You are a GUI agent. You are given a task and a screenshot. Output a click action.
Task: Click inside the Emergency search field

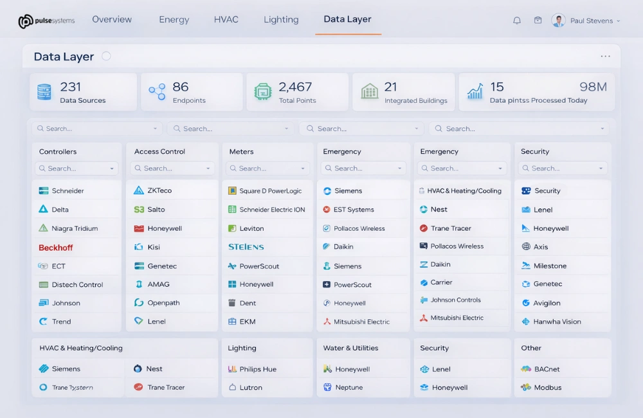pyautogui.click(x=360, y=168)
